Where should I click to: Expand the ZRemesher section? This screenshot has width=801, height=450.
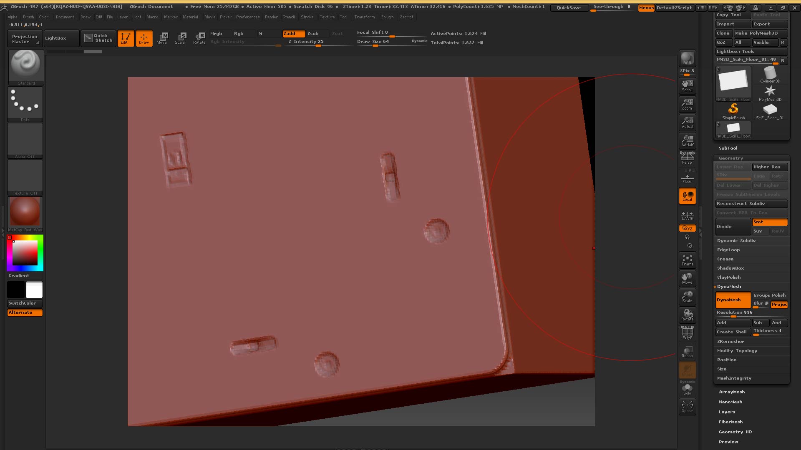pos(730,342)
